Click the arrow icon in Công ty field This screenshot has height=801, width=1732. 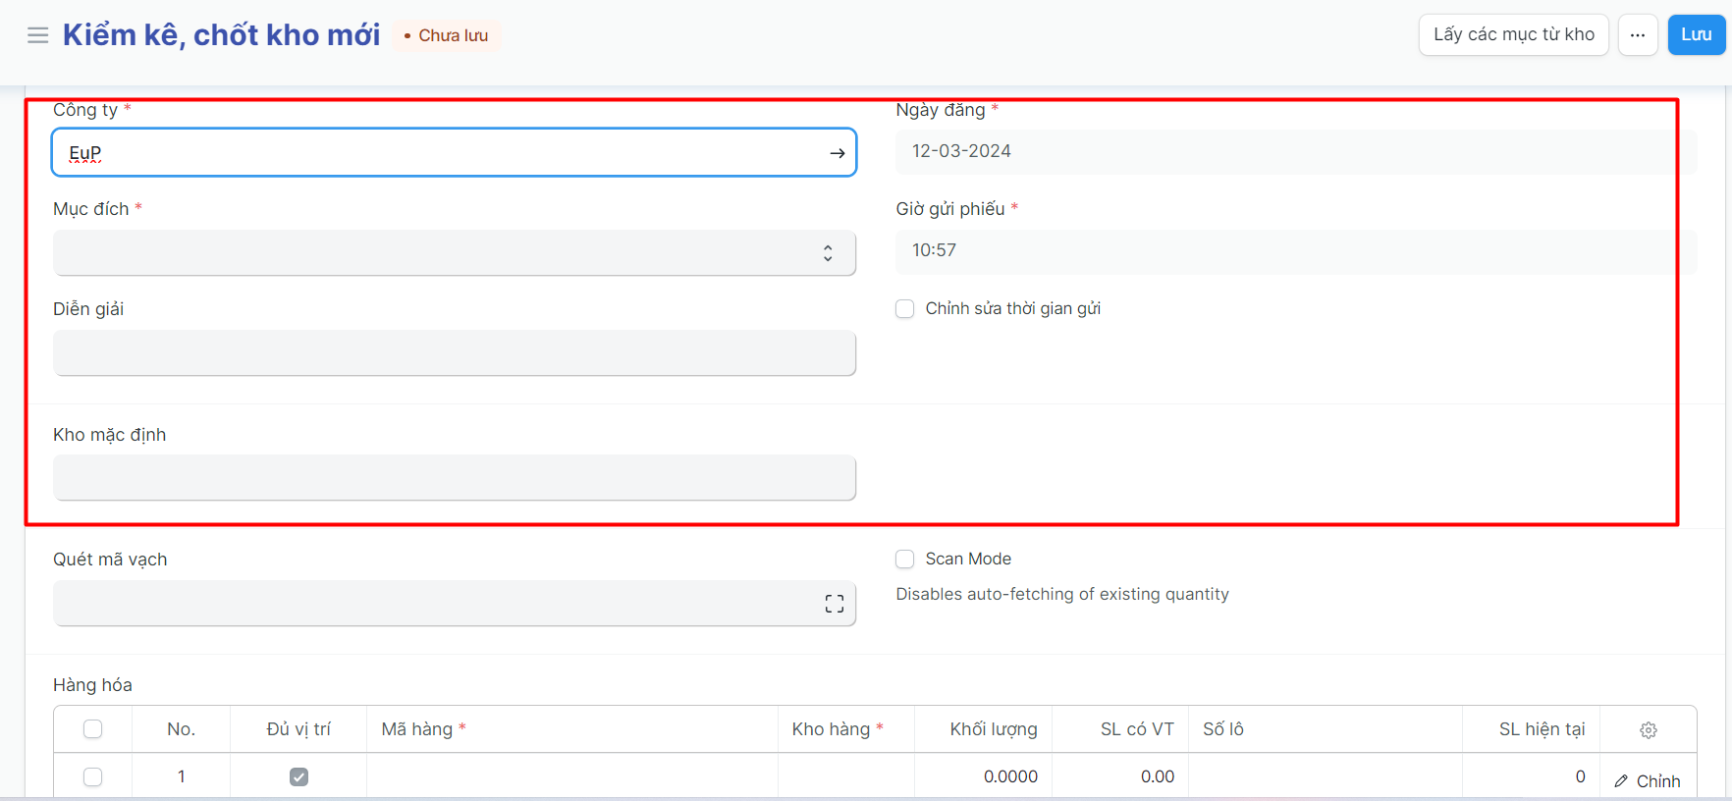pos(837,153)
